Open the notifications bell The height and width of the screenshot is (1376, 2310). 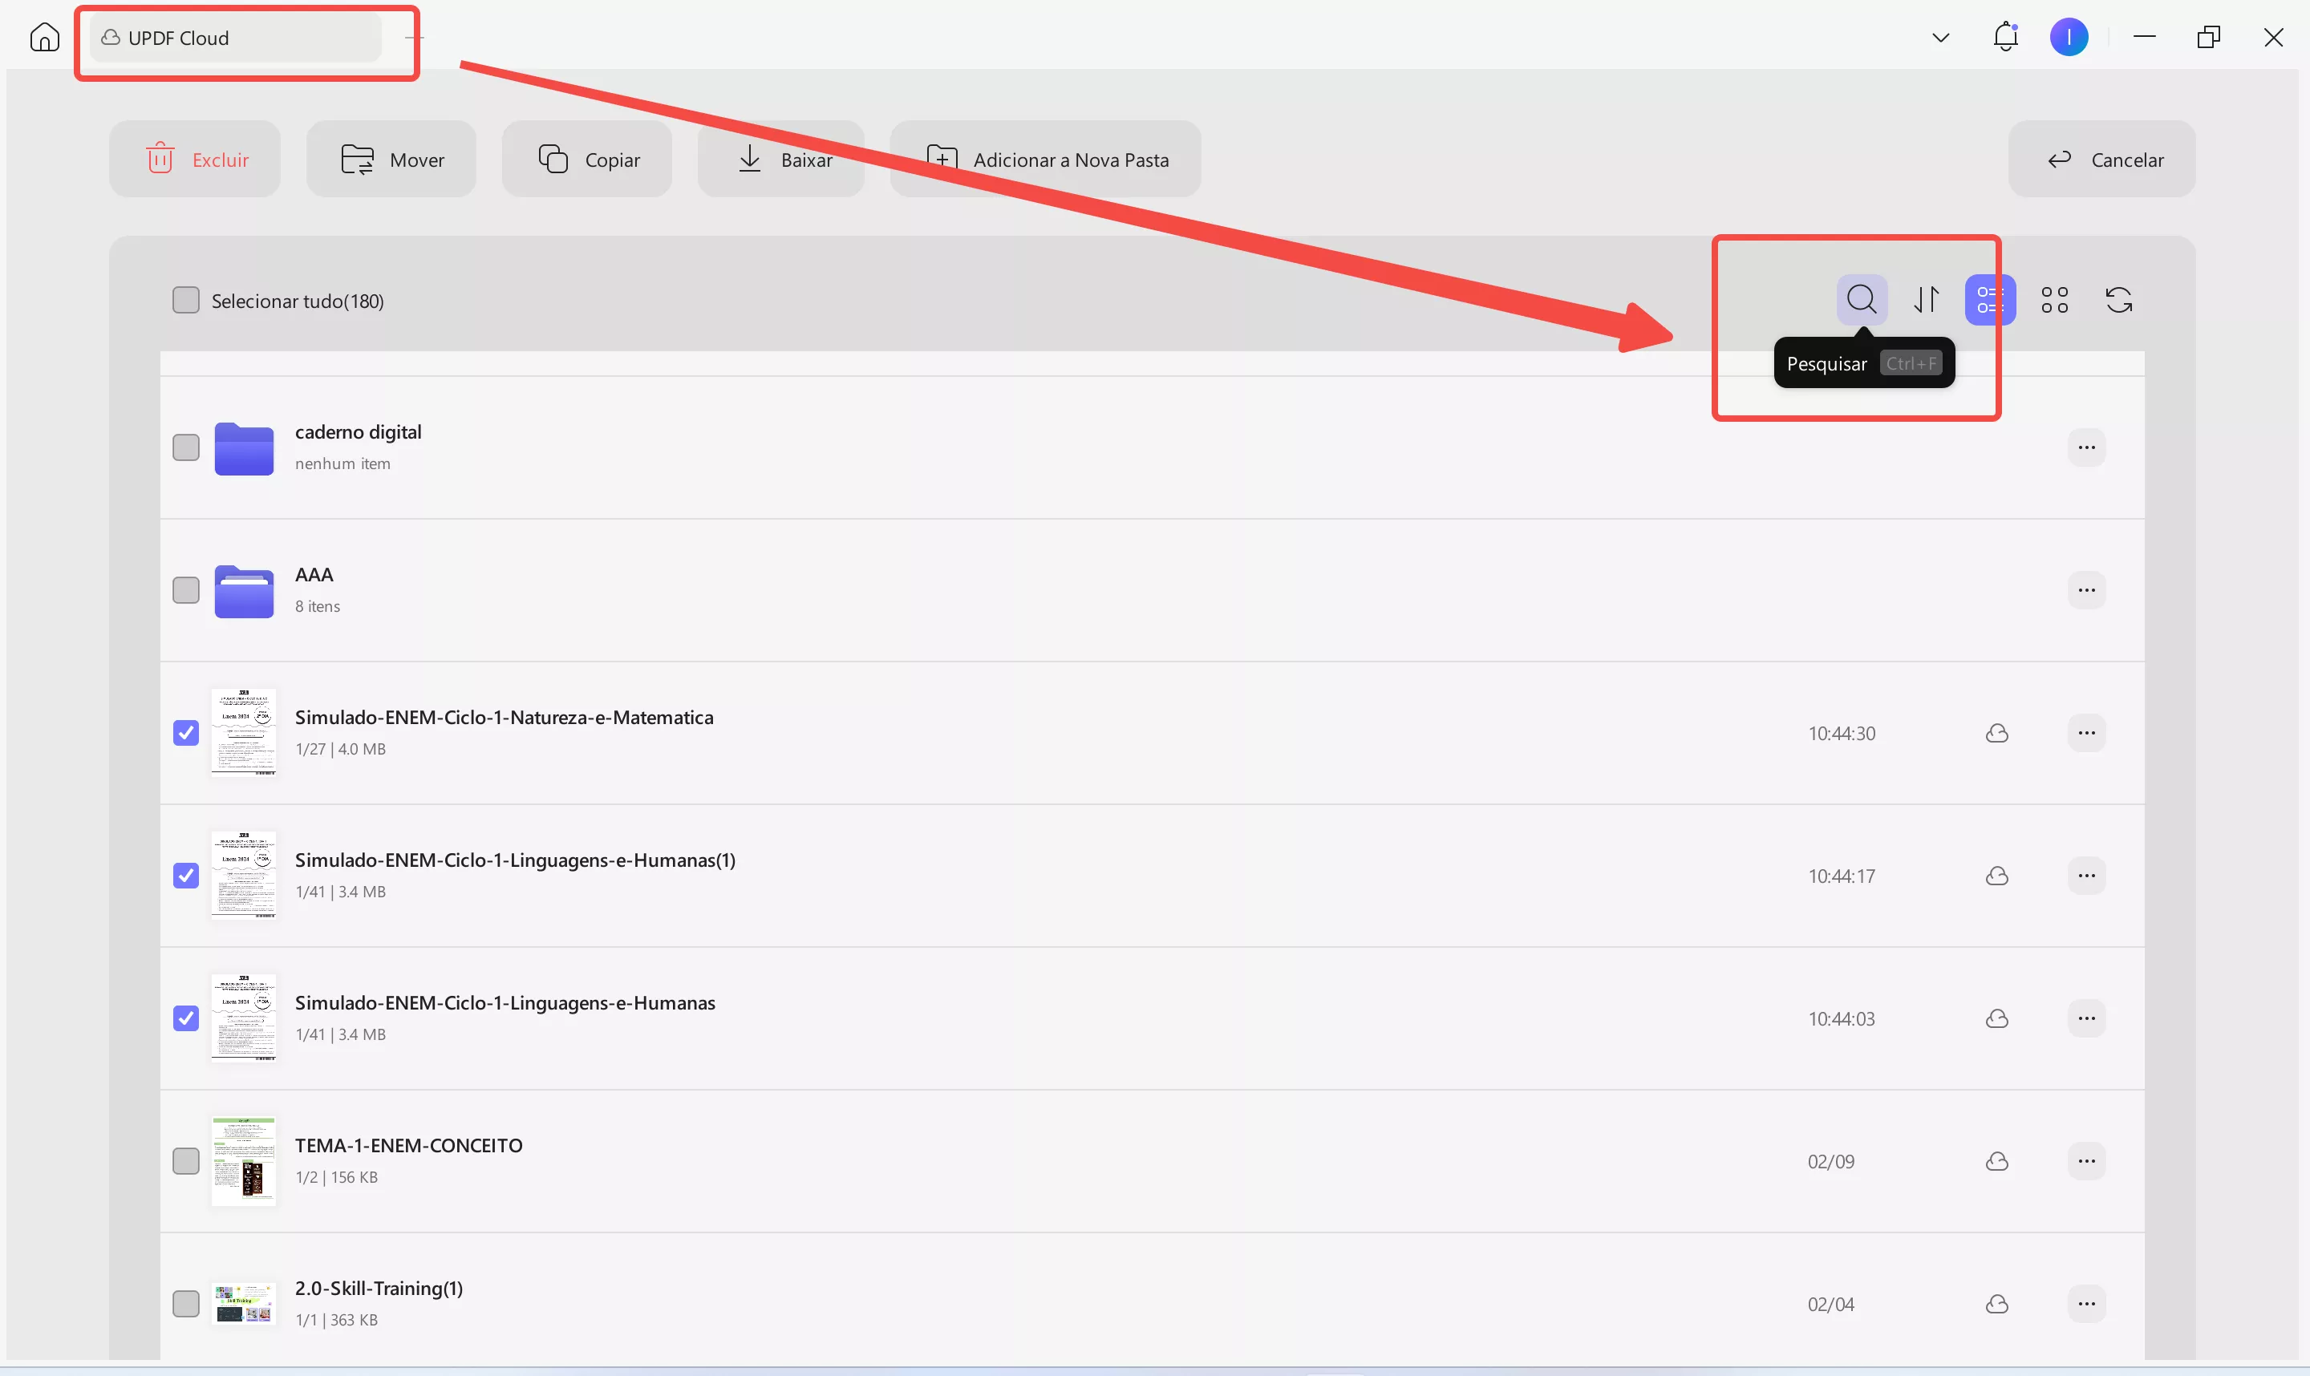coord(2005,37)
